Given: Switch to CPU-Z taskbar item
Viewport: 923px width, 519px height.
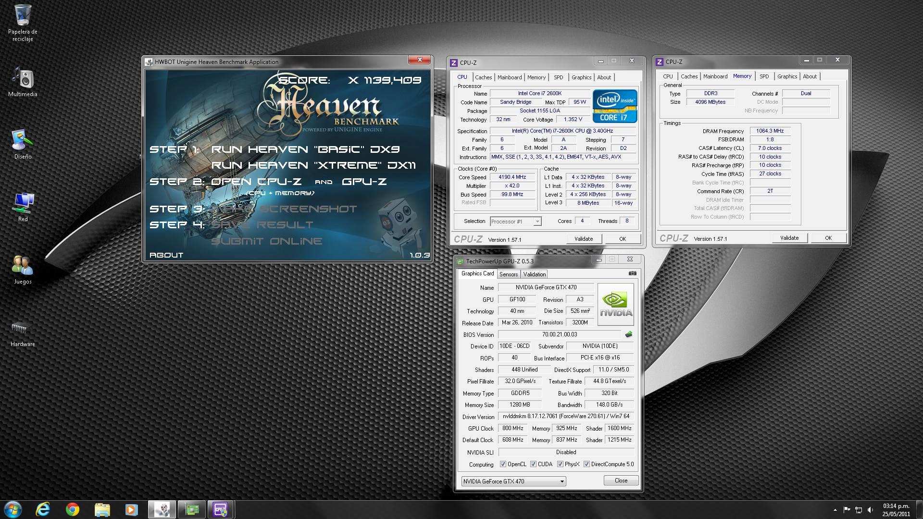Looking at the screenshot, I should [x=221, y=509].
